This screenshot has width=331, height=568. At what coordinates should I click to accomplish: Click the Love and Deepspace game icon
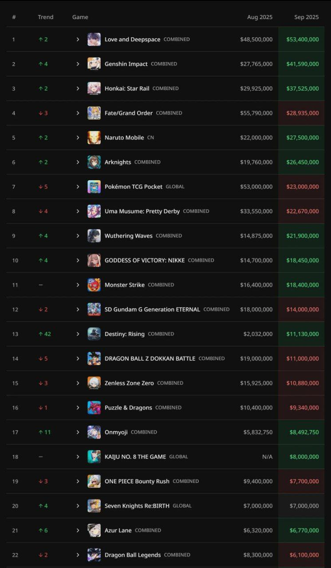pyautogui.click(x=94, y=39)
